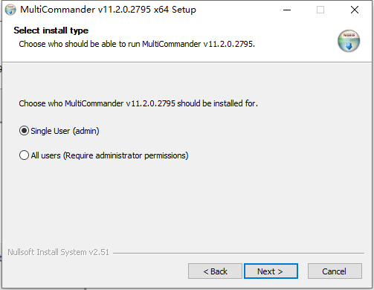Click the MultiCommander installer icon in title bar
The width and height of the screenshot is (374, 290).
10,10
